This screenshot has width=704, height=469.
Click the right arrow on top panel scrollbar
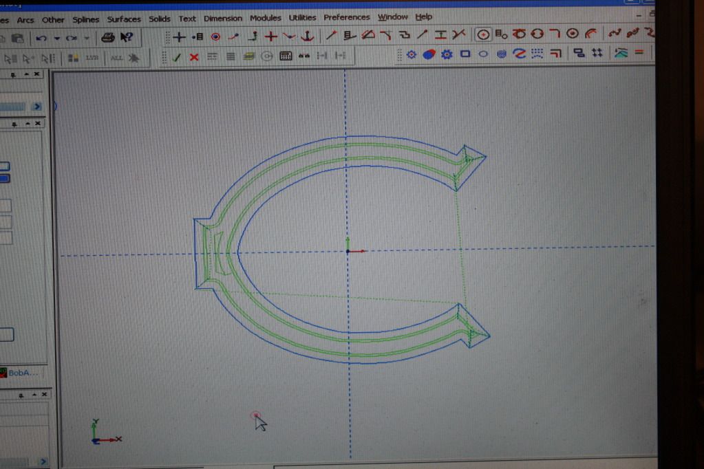tap(37, 107)
